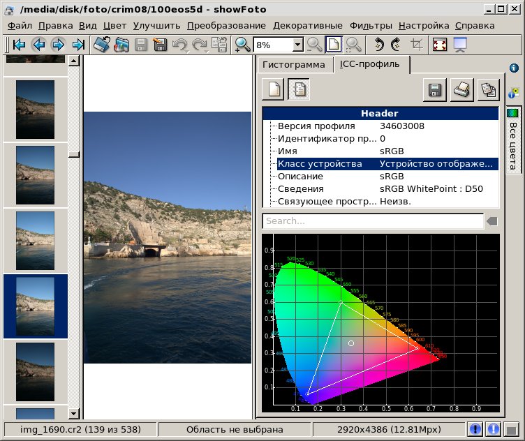Select the highlighted thumbnail in the strip

pos(35,306)
